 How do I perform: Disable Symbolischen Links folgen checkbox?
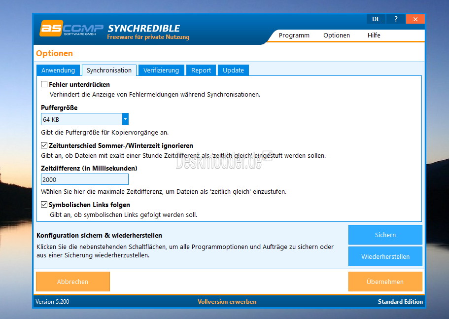point(44,205)
